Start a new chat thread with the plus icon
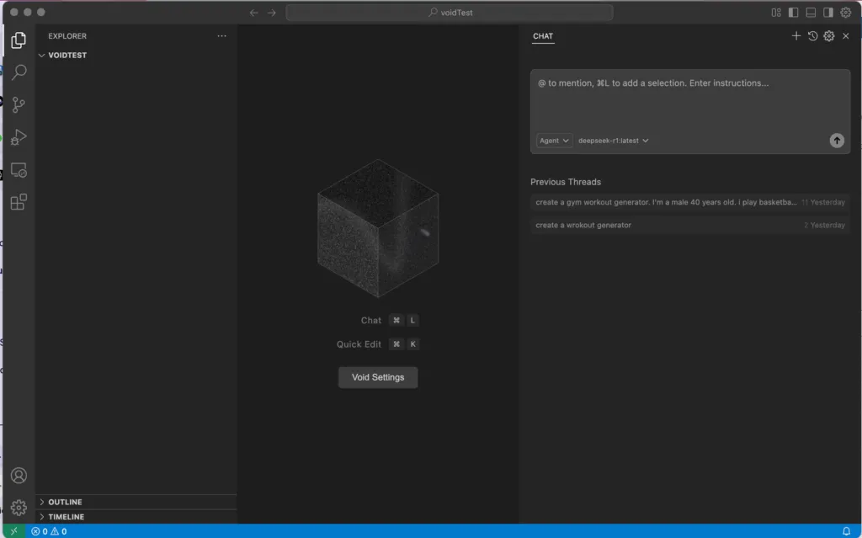 [796, 36]
